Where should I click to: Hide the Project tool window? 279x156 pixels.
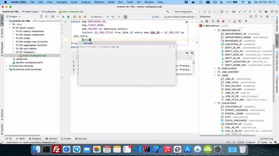click(58, 16)
